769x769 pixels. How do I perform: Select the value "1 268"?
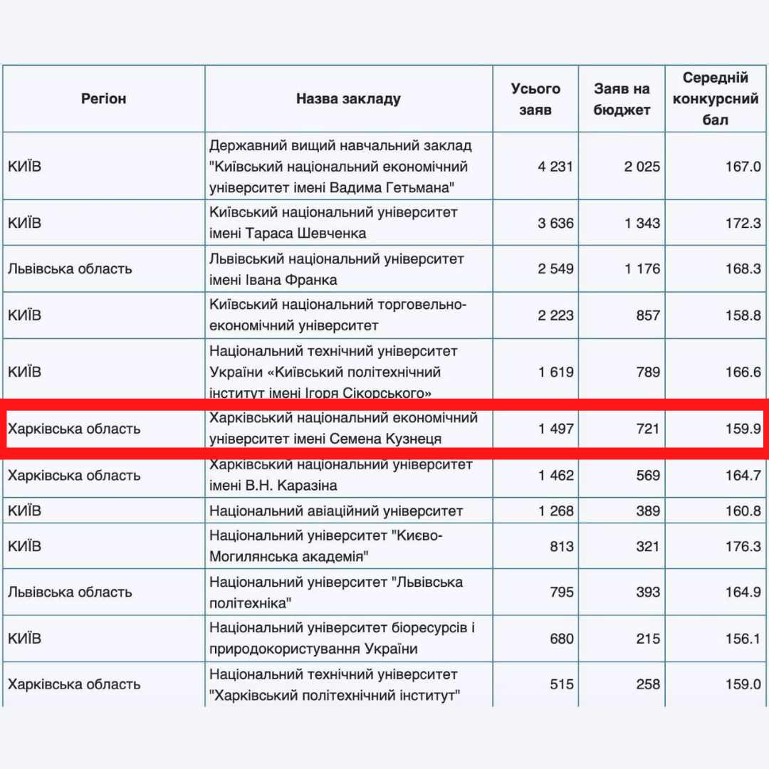coord(555,511)
